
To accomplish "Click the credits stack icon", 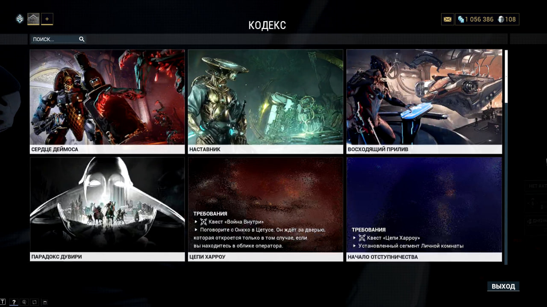I will pos(461,19).
